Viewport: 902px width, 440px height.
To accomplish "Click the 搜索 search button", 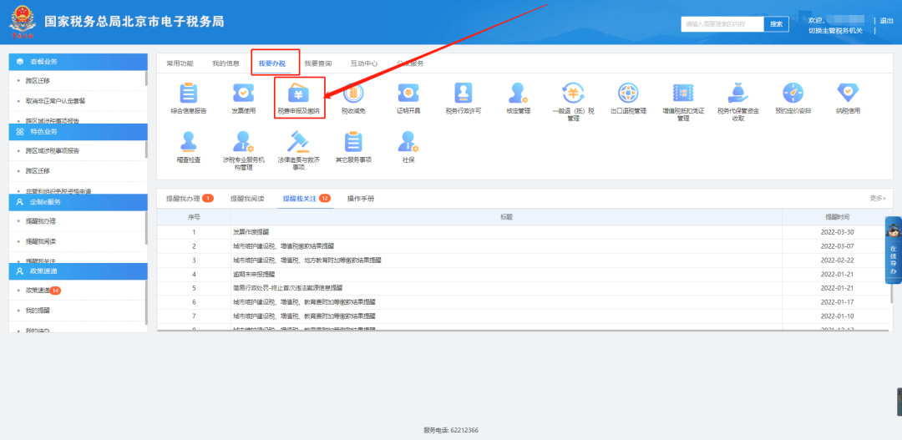I will (776, 24).
